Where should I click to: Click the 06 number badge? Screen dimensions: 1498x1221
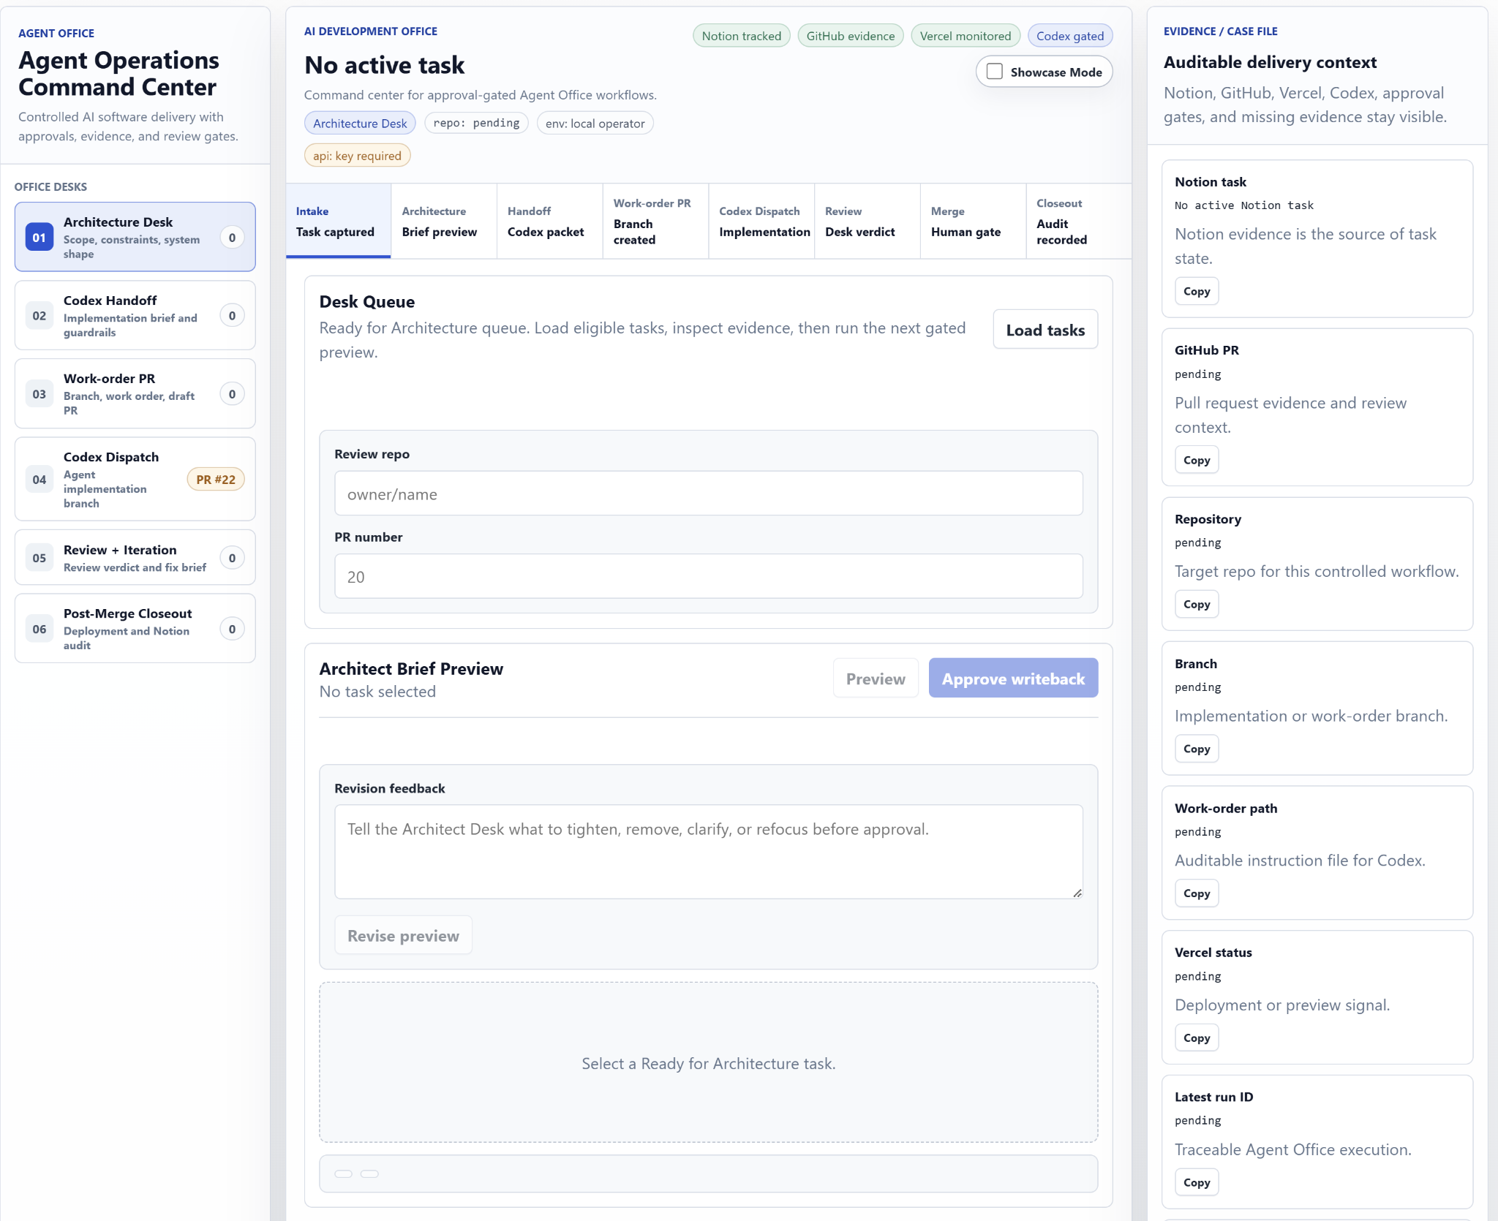point(39,628)
